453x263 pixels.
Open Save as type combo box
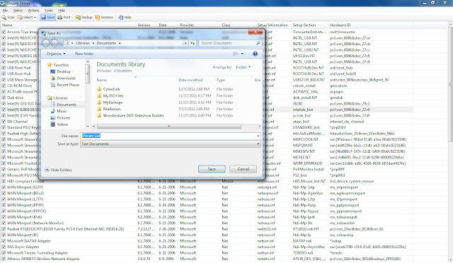pos(171,144)
